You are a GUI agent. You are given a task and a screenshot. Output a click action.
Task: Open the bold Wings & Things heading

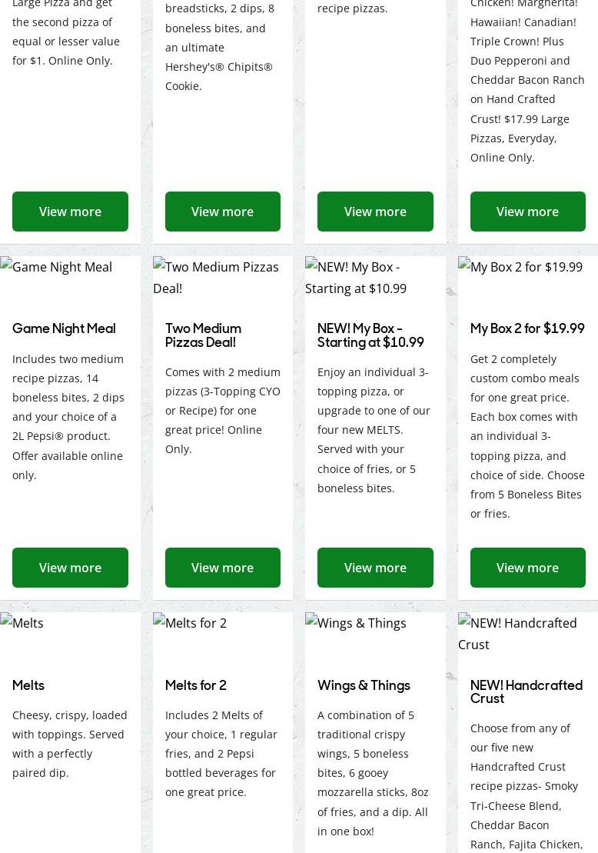click(x=364, y=685)
